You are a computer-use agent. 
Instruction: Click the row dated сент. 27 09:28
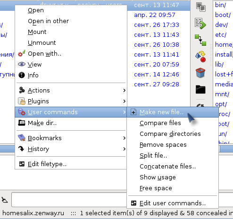pos(157,84)
